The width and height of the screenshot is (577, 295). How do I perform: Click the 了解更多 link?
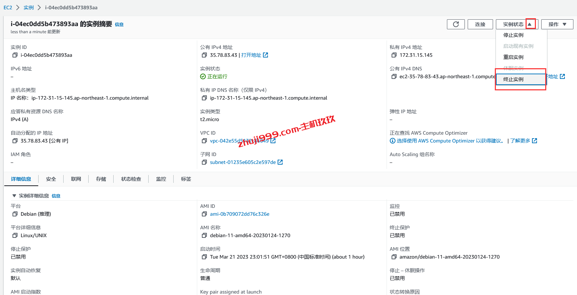(520, 141)
